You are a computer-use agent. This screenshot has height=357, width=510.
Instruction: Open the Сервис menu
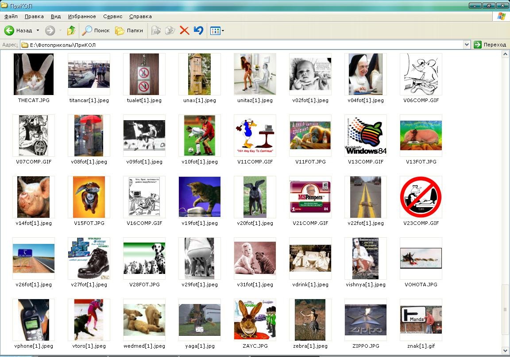tap(112, 16)
